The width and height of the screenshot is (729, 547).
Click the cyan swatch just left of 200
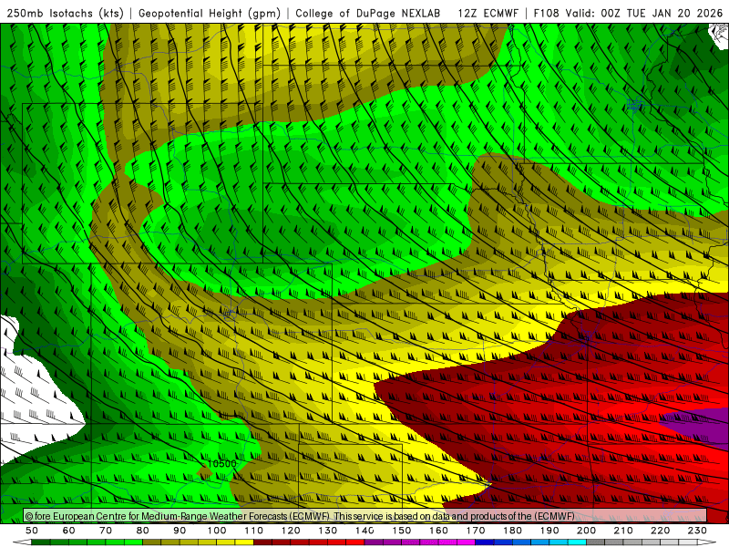pos(577,542)
